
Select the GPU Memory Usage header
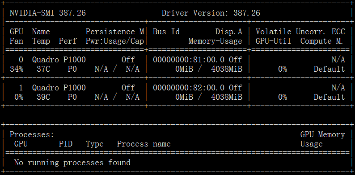tap(323, 139)
